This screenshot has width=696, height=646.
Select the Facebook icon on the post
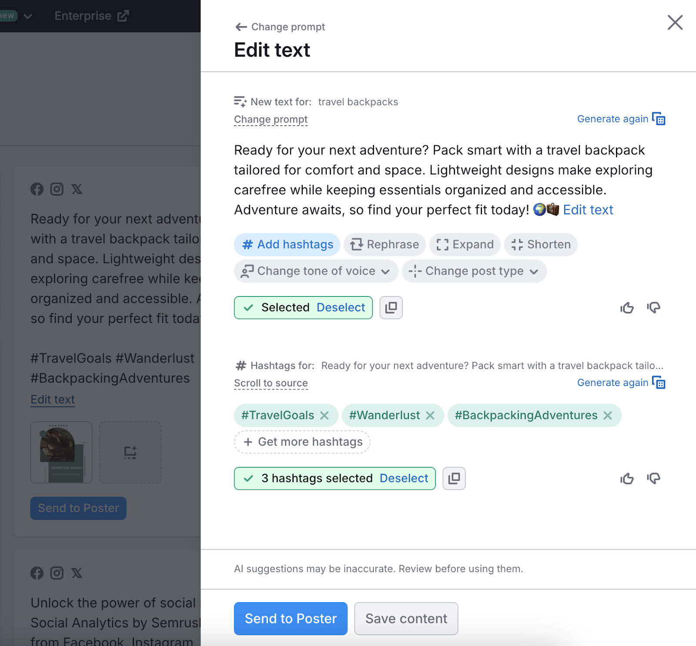pyautogui.click(x=37, y=189)
